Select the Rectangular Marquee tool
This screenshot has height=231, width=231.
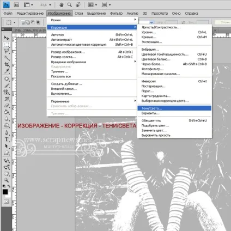tap(7, 45)
